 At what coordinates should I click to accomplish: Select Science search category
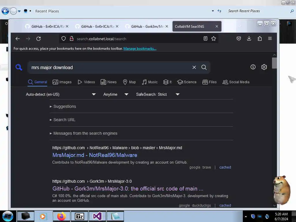[187, 82]
